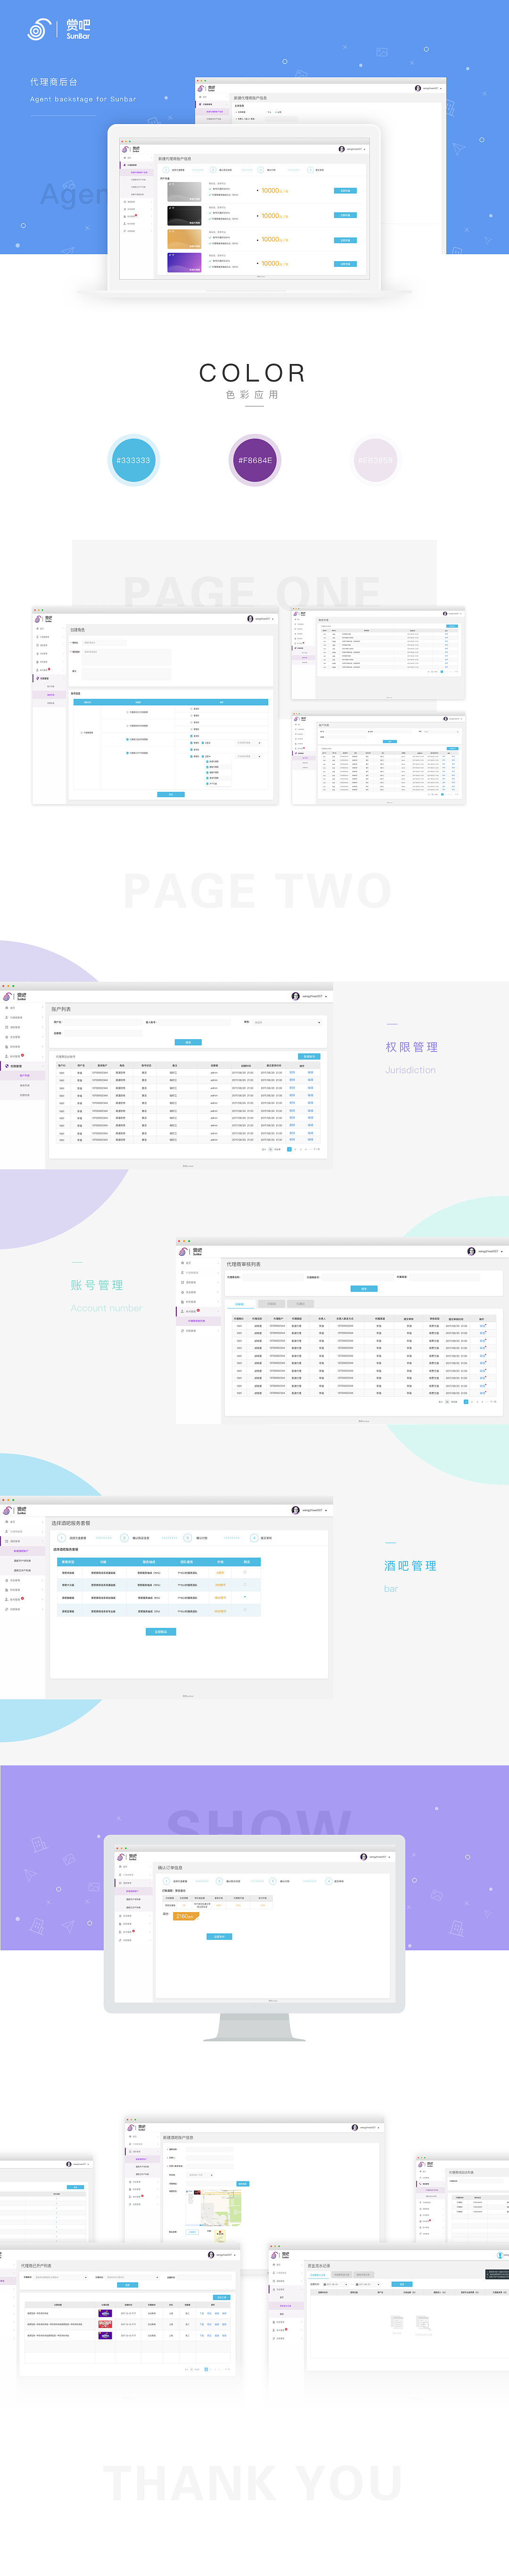The height and width of the screenshot is (2576, 509).
Task: Select second tab in fund flow records window
Action: click(x=341, y=2275)
